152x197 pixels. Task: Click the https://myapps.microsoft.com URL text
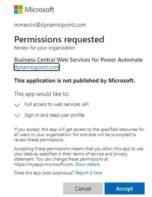44,164
